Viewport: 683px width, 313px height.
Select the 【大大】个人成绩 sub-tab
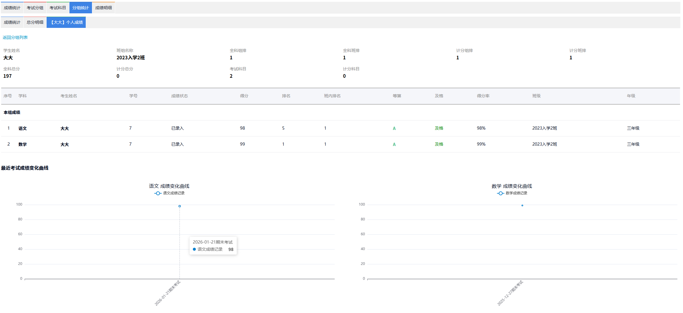(66, 22)
